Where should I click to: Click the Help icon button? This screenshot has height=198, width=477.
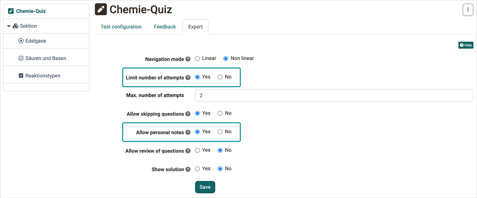[x=466, y=45]
